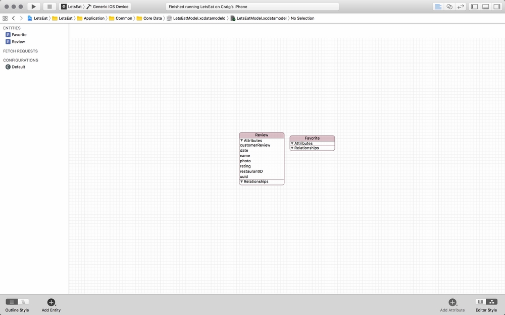
Task: Click the Fetch Requests section header
Action: tap(20, 51)
